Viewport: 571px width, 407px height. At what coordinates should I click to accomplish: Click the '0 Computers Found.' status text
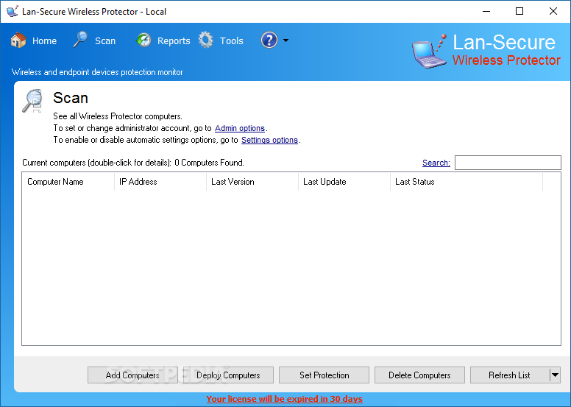click(210, 163)
